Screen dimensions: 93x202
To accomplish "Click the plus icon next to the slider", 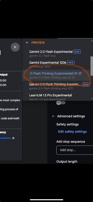I will [x=13, y=138].
